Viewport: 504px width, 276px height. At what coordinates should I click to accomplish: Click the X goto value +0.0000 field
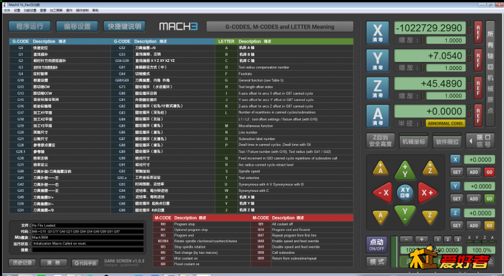tap(479, 160)
